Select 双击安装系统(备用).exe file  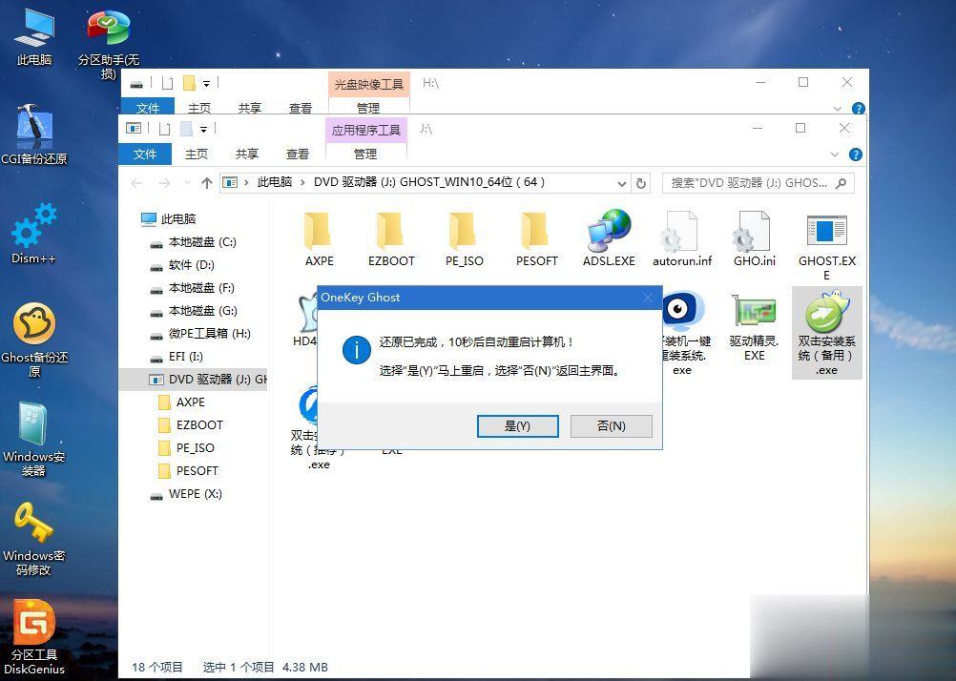pos(827,333)
